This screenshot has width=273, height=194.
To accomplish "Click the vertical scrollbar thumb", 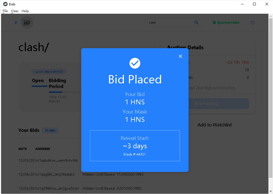I will tap(270, 98).
